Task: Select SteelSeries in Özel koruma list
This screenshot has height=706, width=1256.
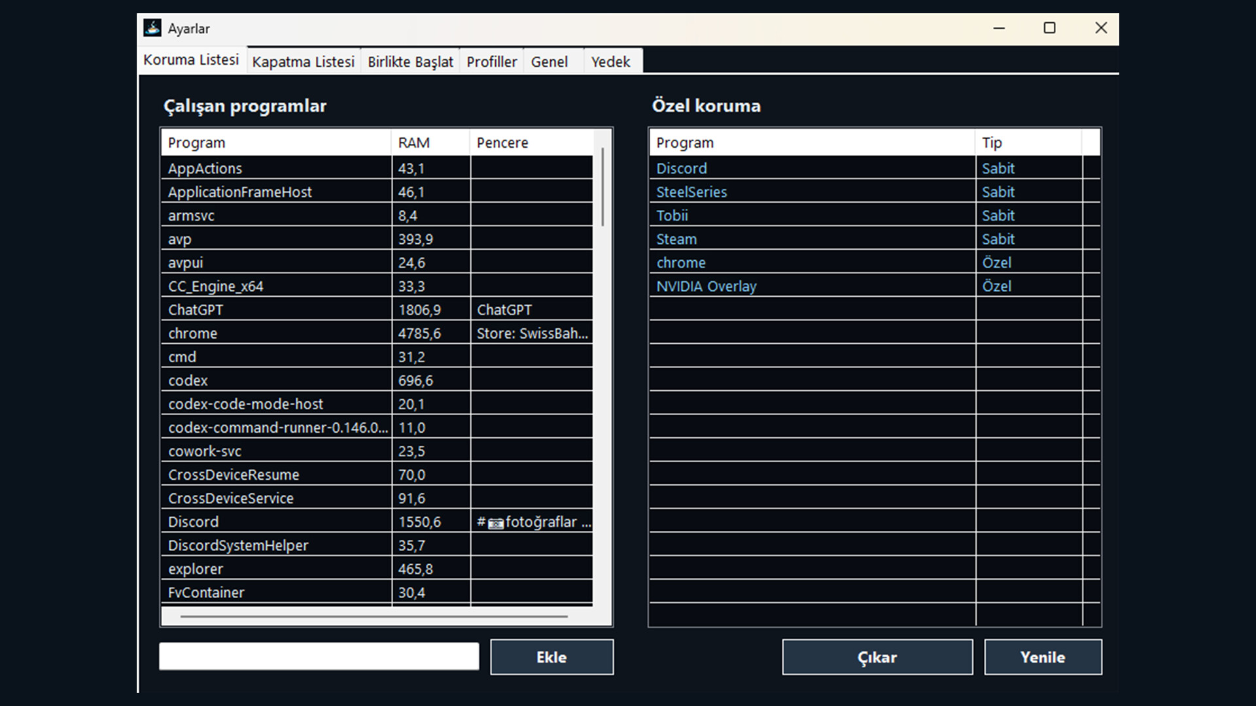Action: click(875, 192)
